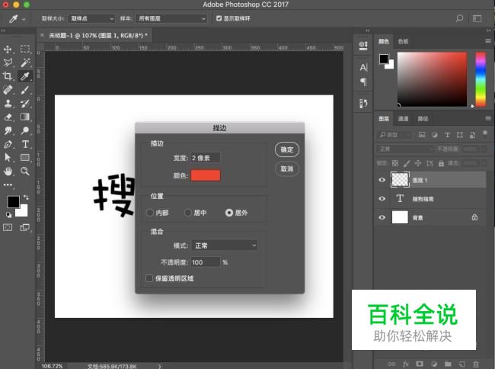495x369 pixels.
Task: Switch to the 通道 tab
Action: [403, 118]
